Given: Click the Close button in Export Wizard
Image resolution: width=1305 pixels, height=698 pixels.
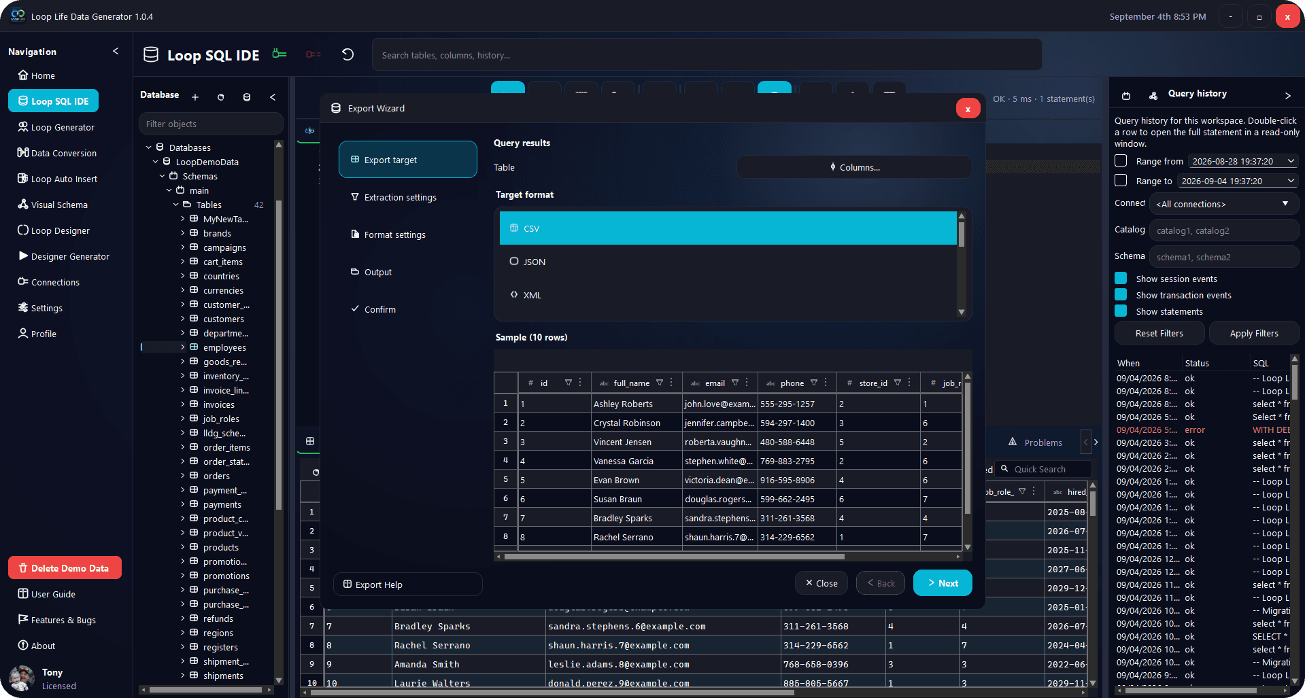Looking at the screenshot, I should point(821,583).
